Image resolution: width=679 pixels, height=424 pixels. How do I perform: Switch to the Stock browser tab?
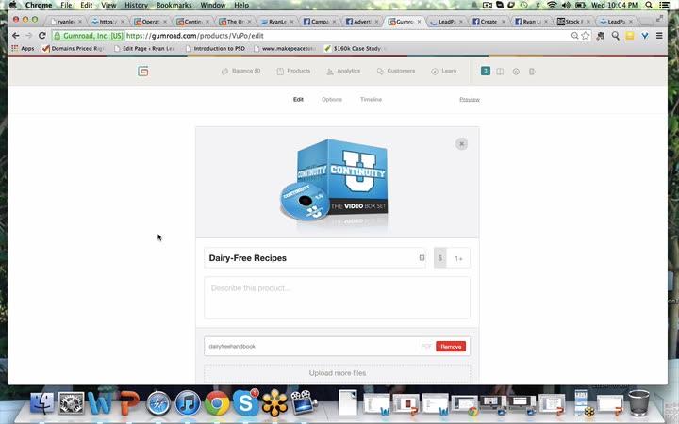click(x=573, y=21)
